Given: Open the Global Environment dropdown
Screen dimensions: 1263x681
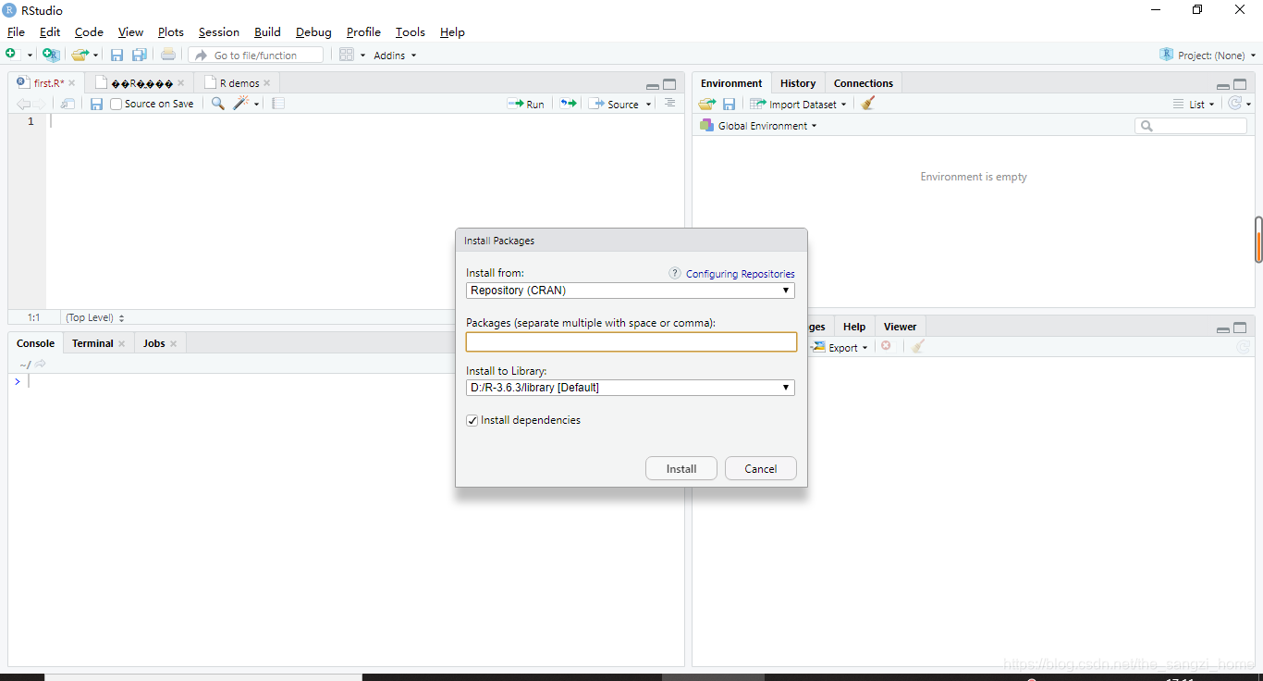Looking at the screenshot, I should click(759, 126).
